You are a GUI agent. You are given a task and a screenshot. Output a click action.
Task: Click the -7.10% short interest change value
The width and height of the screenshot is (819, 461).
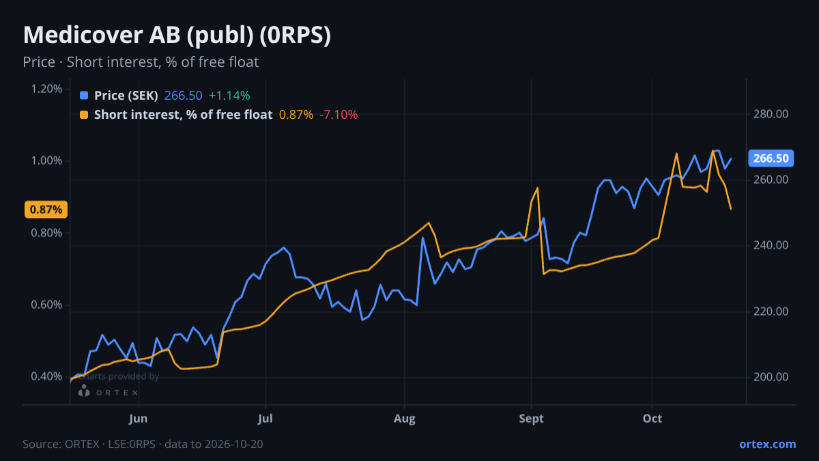click(339, 115)
